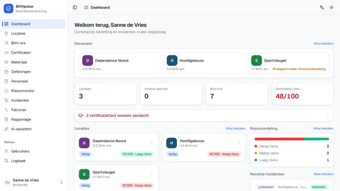The image size is (340, 191).
Task: Click the Risicomonitor warning triangle icon
Action: [x=6, y=91]
